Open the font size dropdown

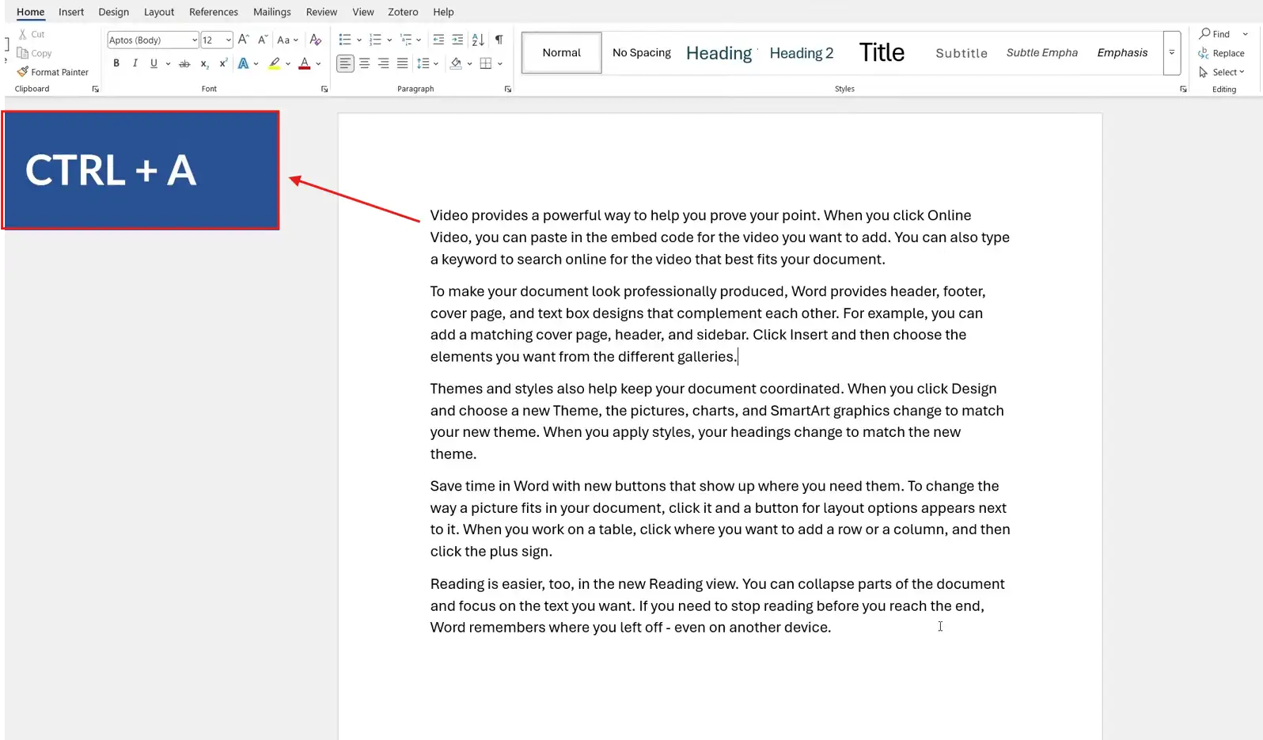pyautogui.click(x=229, y=40)
